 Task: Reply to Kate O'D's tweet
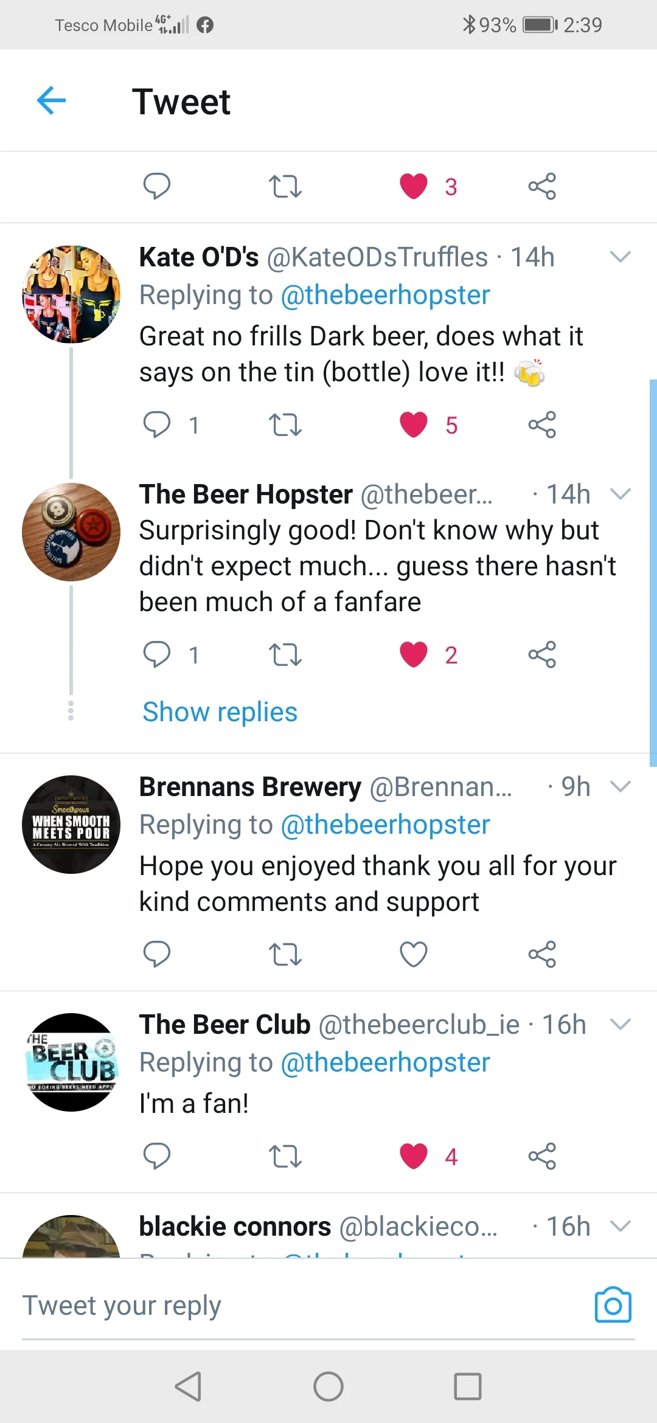tap(157, 424)
